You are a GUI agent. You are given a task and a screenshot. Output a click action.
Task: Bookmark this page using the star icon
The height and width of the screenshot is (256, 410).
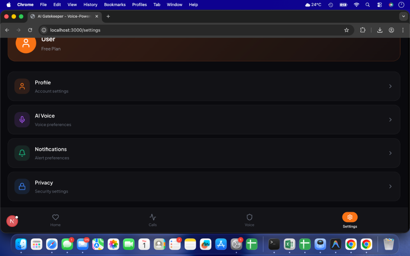point(346,30)
